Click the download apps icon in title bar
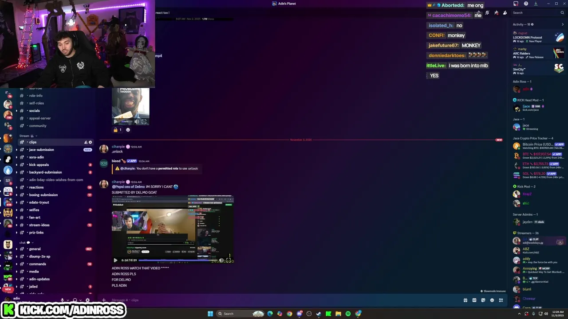The image size is (568, 319). click(536, 4)
